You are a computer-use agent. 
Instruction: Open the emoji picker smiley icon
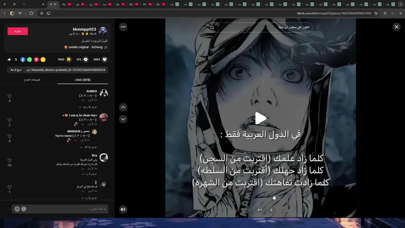[x=17, y=209]
